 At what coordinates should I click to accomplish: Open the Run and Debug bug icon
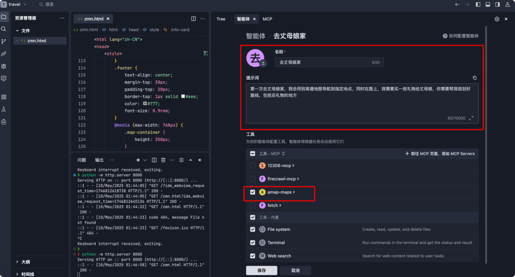coord(4,66)
